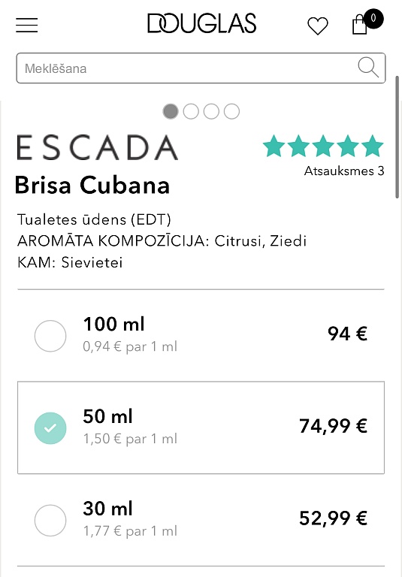402x577 pixels.
Task: Click the search magnifier icon
Action: pyautogui.click(x=368, y=68)
